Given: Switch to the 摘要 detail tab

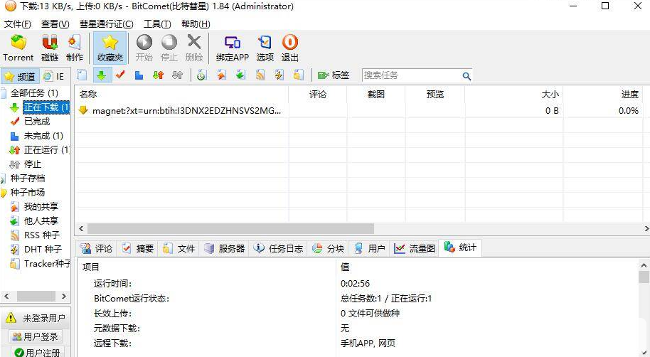Looking at the screenshot, I should click(x=138, y=248).
